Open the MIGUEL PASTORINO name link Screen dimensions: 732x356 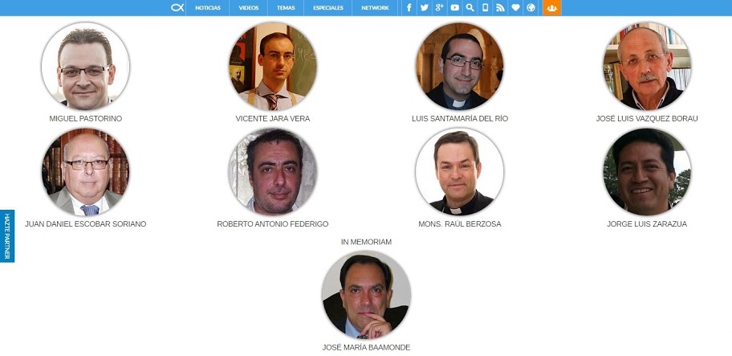pos(85,119)
